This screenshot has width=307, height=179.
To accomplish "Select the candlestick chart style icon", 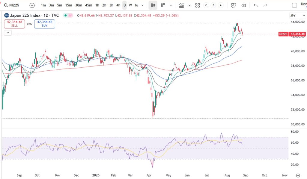I will (x=153, y=5).
